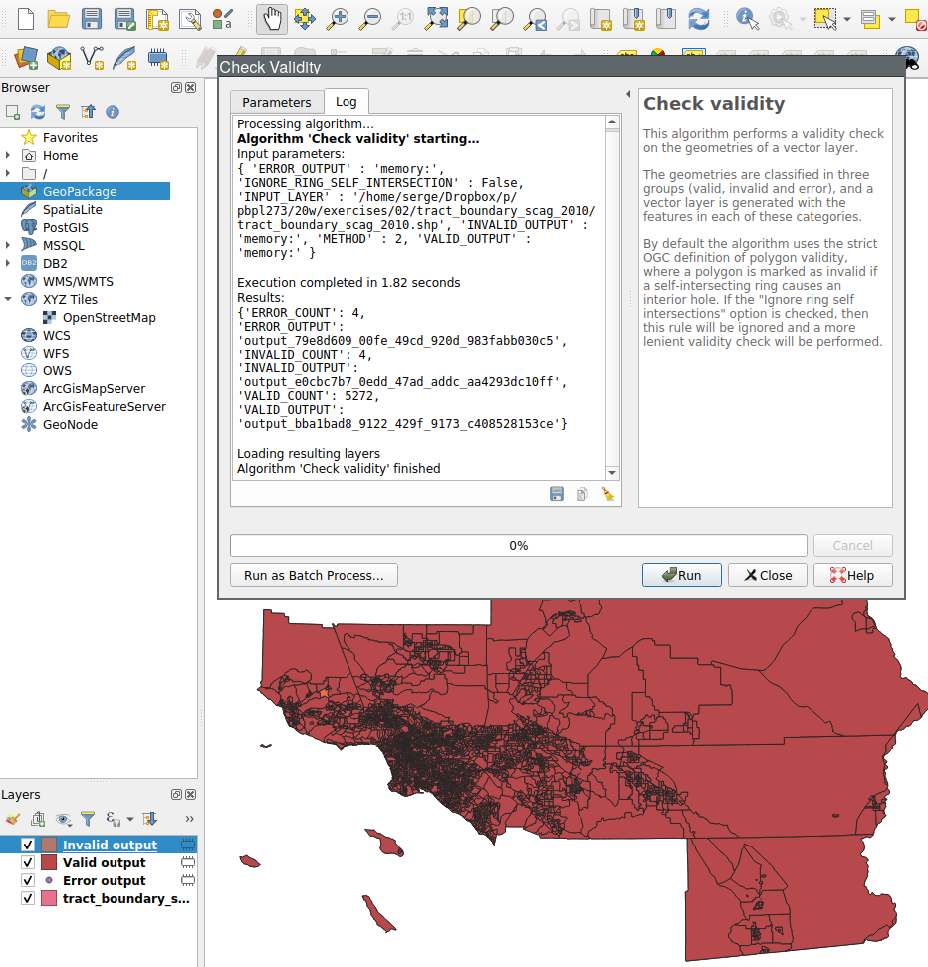928x967 pixels.
Task: Expand the Home tree node
Action: click(x=9, y=156)
